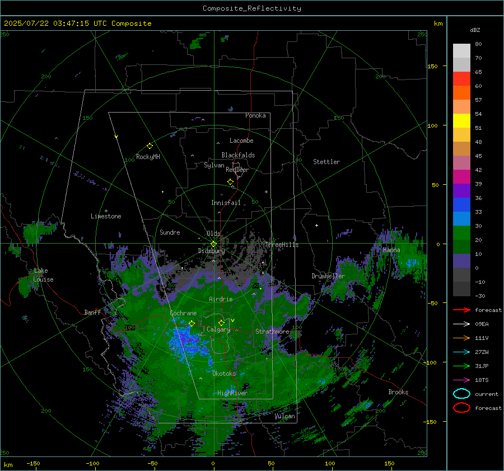This screenshot has height=471, width=504.
Task: Click the ThreeHills town label
Action: tap(282, 245)
